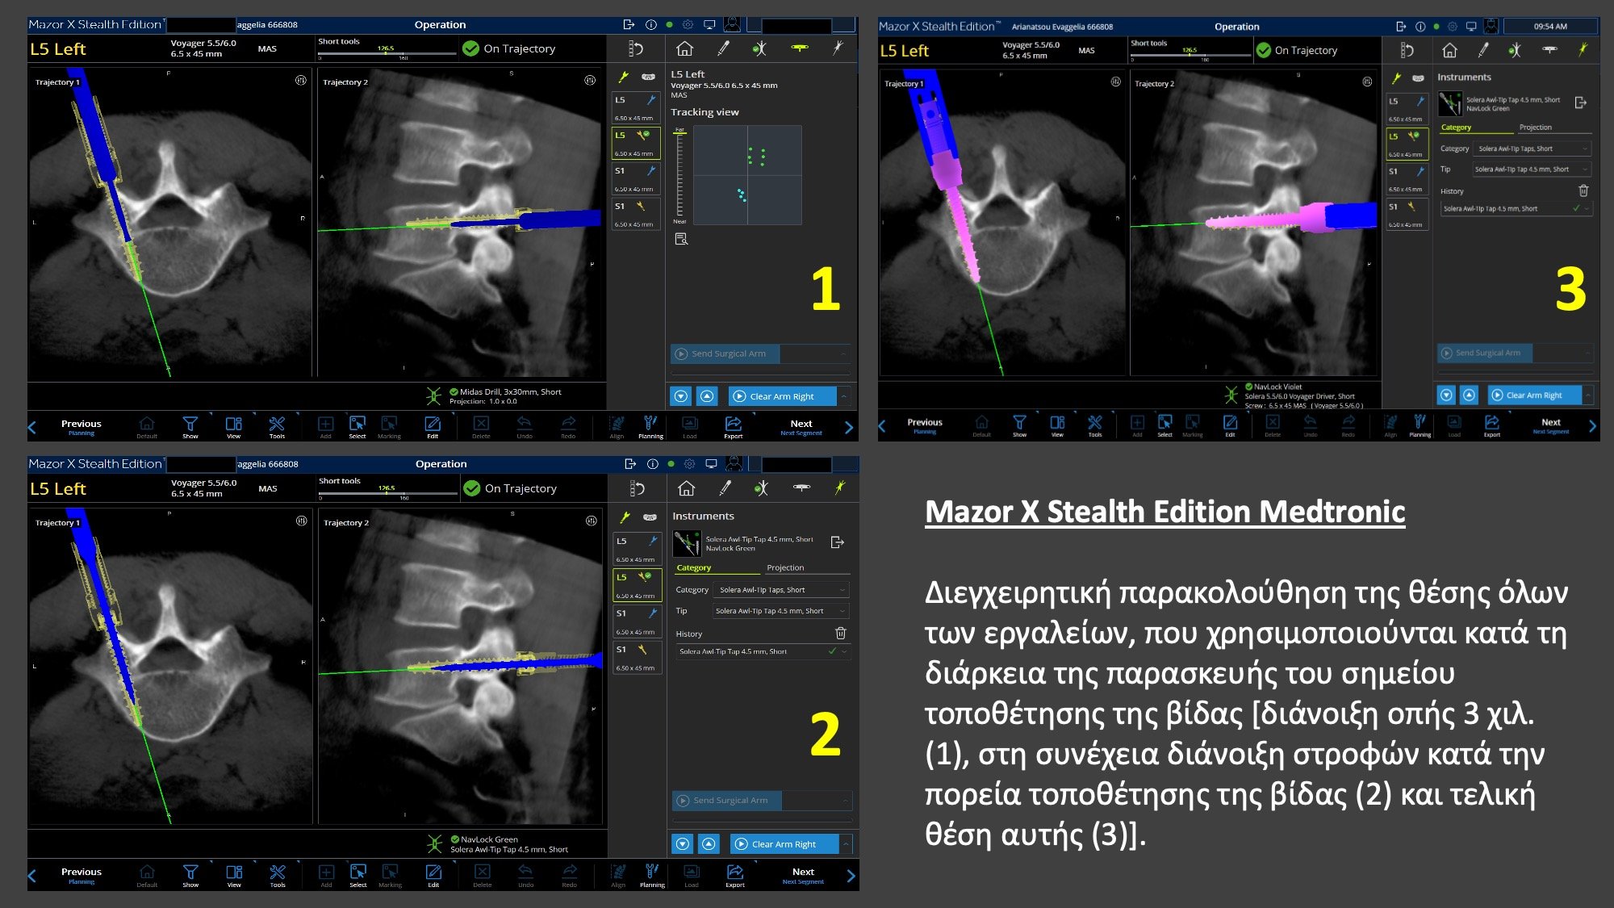Screen dimensions: 1614x908
Task: Open tracker icon with green check, screenshot 1
Action: 759,49
